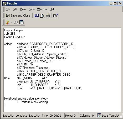The width and height of the screenshot is (123, 119).
Task: Click '1. Perform cross-tabbing' step
Action: (x=32, y=102)
